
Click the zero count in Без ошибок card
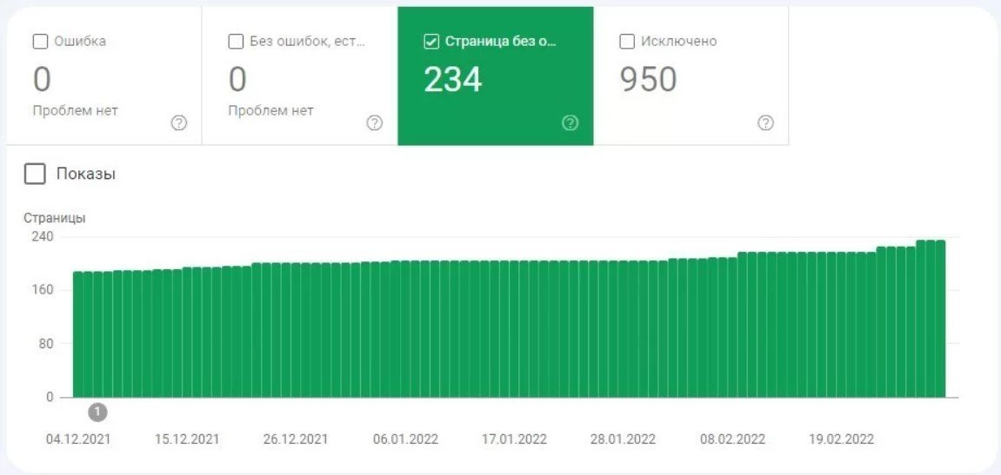(237, 80)
